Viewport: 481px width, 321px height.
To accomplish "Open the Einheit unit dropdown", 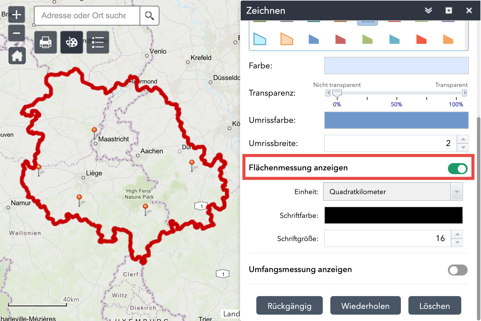I will click(456, 192).
